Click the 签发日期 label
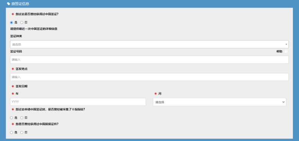Image resolution: width=299 pixels, height=141 pixels. [x=21, y=86]
